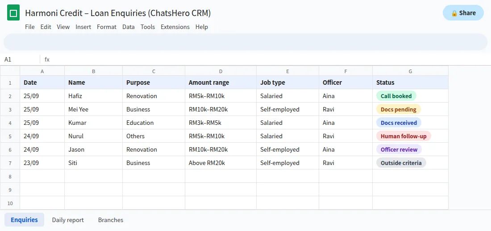Click Nurul's RM5k–RM10k amount cell
491x231 pixels.
(221, 136)
